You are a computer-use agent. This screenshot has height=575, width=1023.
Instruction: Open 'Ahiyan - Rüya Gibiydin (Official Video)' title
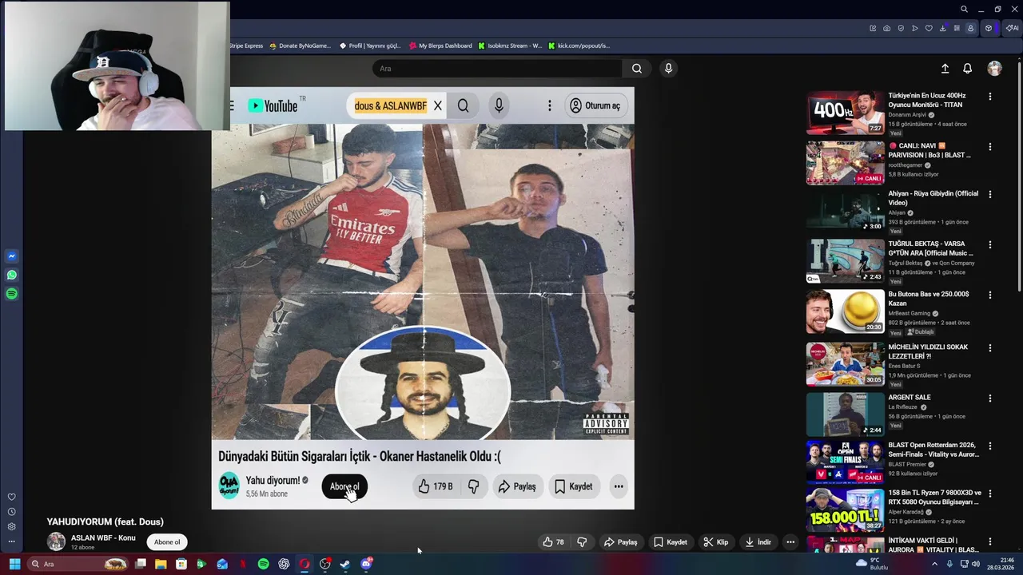click(x=933, y=198)
